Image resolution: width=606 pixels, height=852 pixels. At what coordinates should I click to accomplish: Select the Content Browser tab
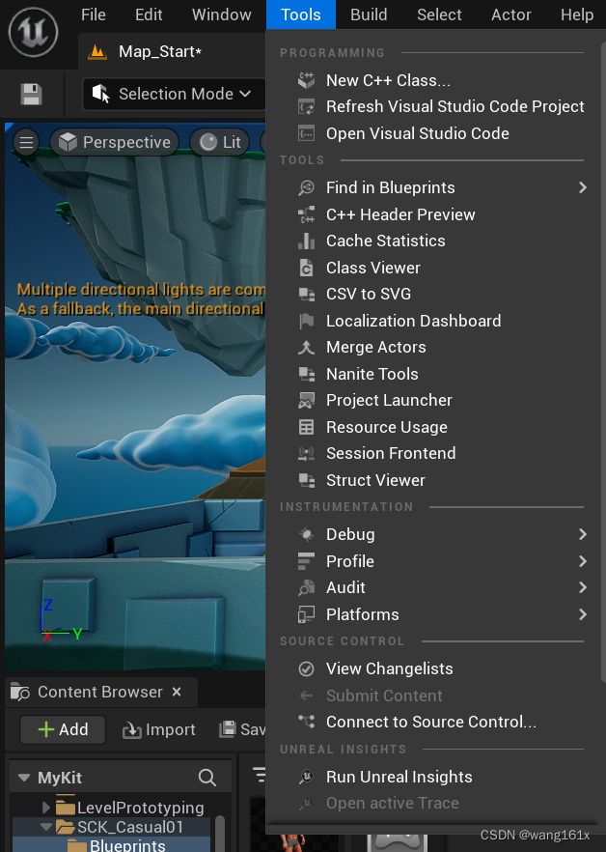pos(100,693)
